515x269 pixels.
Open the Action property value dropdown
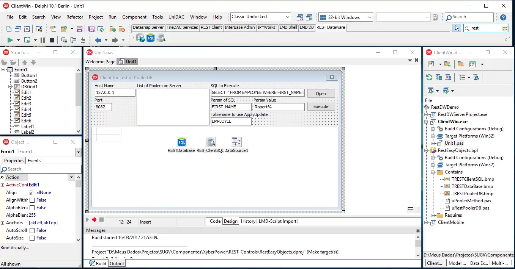pyautogui.click(x=71, y=177)
